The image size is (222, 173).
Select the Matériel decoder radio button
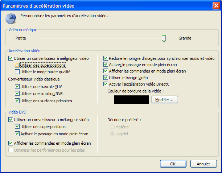pos(112,127)
